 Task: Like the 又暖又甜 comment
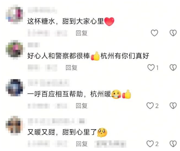[x=150, y=144]
